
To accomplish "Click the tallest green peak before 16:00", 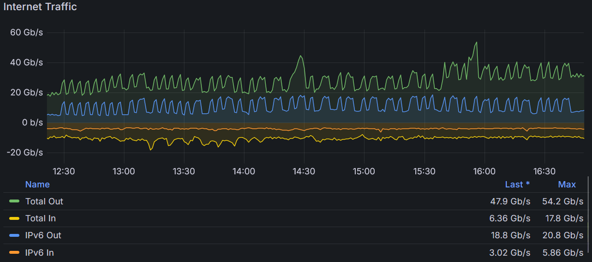I will 476,43.
